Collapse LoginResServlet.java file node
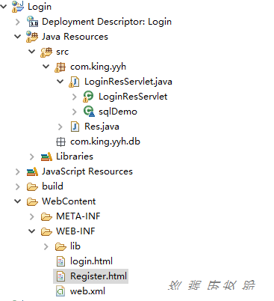Image resolution: width=274 pixels, height=301 pixels. point(60,82)
